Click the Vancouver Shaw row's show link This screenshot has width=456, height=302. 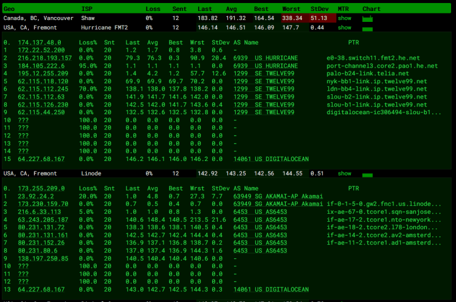click(344, 18)
